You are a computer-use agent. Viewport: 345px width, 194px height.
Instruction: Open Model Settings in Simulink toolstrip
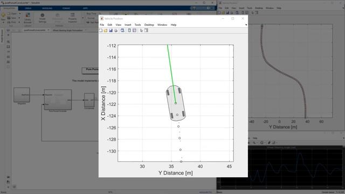pyautogui.click(x=42, y=18)
